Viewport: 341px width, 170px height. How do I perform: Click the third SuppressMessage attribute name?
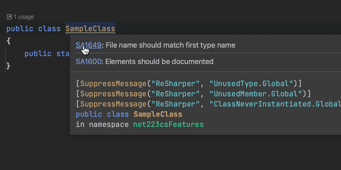(x=113, y=104)
